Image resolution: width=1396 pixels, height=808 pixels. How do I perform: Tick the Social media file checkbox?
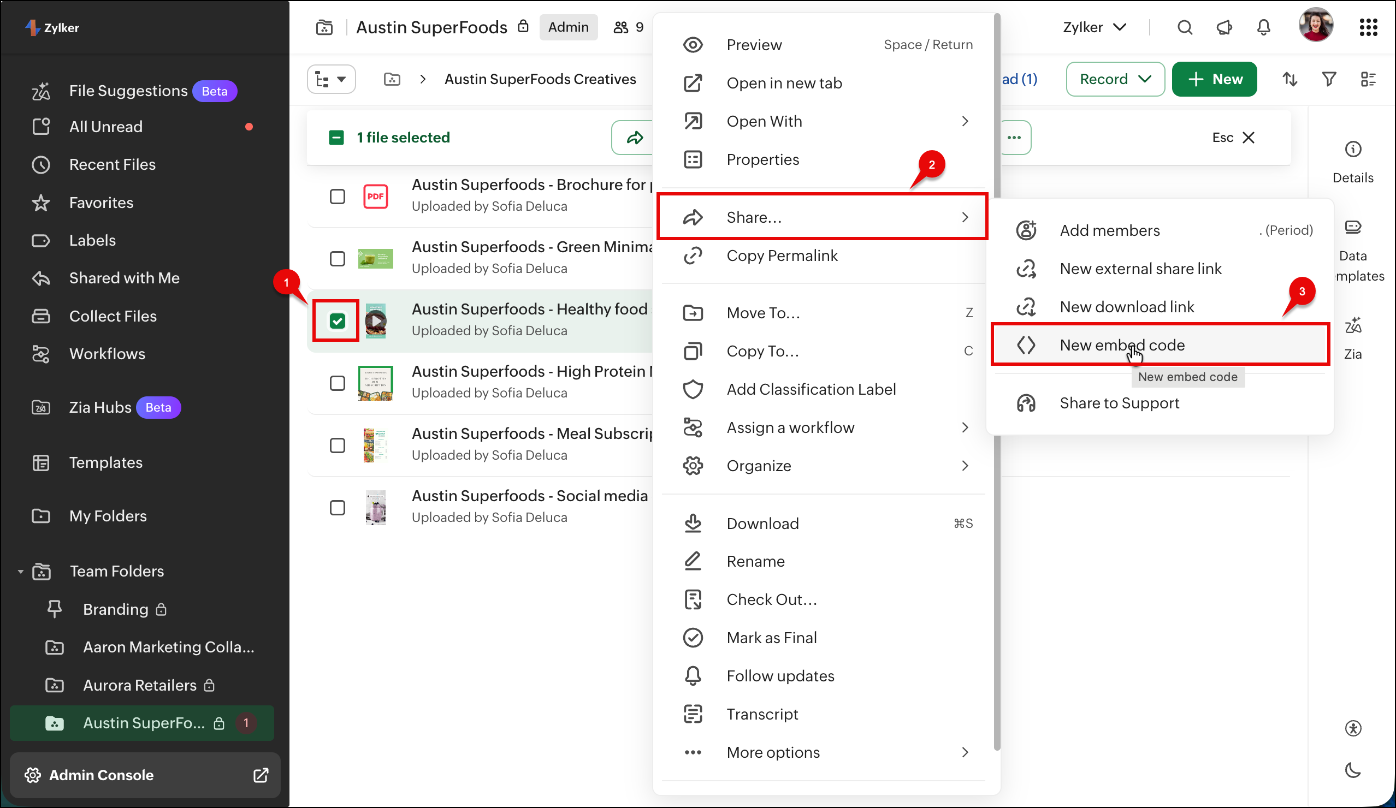(337, 508)
